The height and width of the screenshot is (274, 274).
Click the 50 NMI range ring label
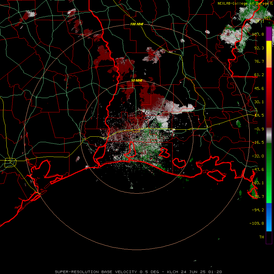[137, 81]
